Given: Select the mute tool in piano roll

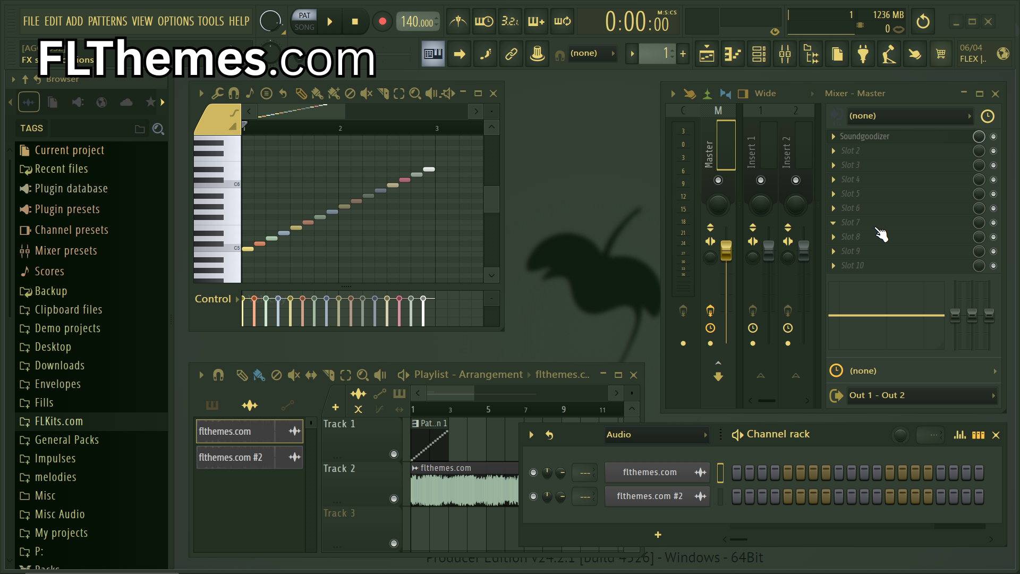Looking at the screenshot, I should click(366, 94).
